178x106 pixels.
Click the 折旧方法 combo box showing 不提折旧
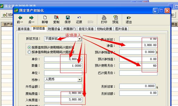[x=63, y=39]
